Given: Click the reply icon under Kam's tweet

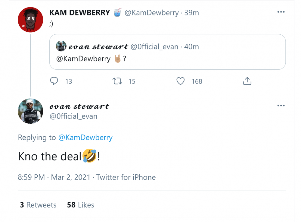Looking at the screenshot, I should tap(54, 81).
